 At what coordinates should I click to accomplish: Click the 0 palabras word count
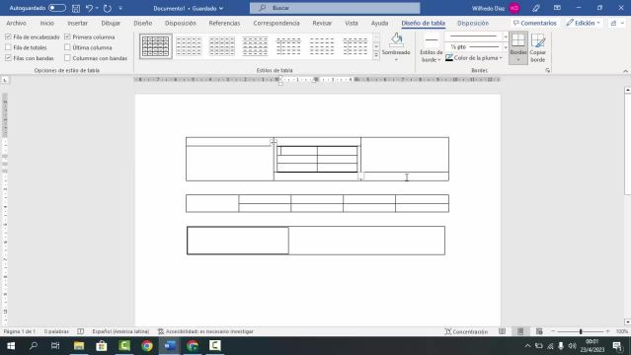[x=56, y=331]
